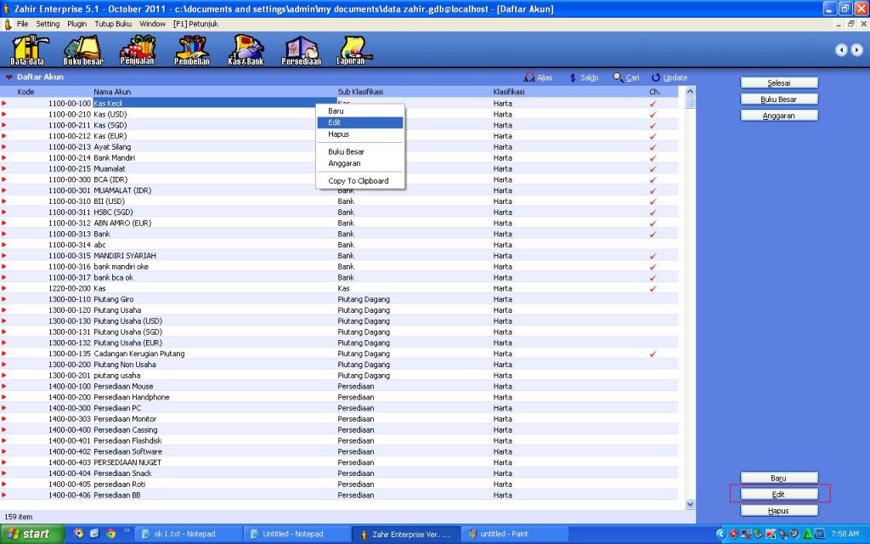The height and width of the screenshot is (544, 870).
Task: Toggle the Ch. checkmark for Kas Kecil
Action: click(x=653, y=103)
